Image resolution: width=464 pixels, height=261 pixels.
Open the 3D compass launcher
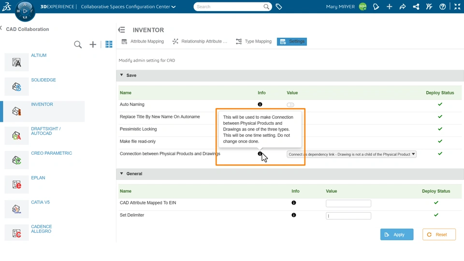pyautogui.click(x=25, y=11)
